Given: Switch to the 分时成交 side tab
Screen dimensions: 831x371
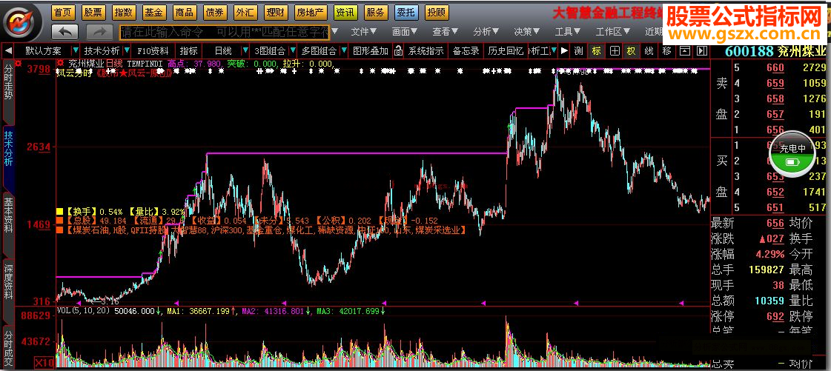Looking at the screenshot, I should pos(8,347).
